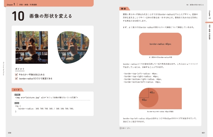Image resolution: width=213 pixels, height=137 pixels.
Task: Click the page number 051
Action: pyautogui.click(x=203, y=133)
